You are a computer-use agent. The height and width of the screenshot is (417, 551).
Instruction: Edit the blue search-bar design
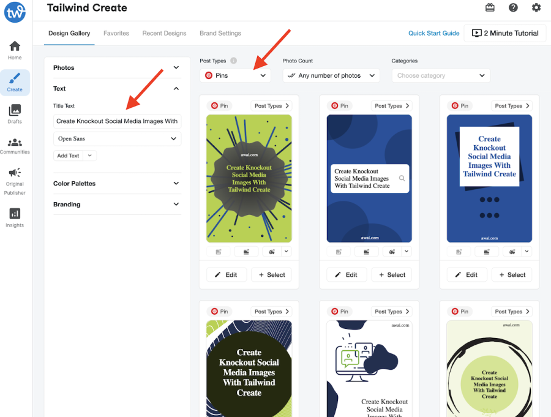point(347,274)
